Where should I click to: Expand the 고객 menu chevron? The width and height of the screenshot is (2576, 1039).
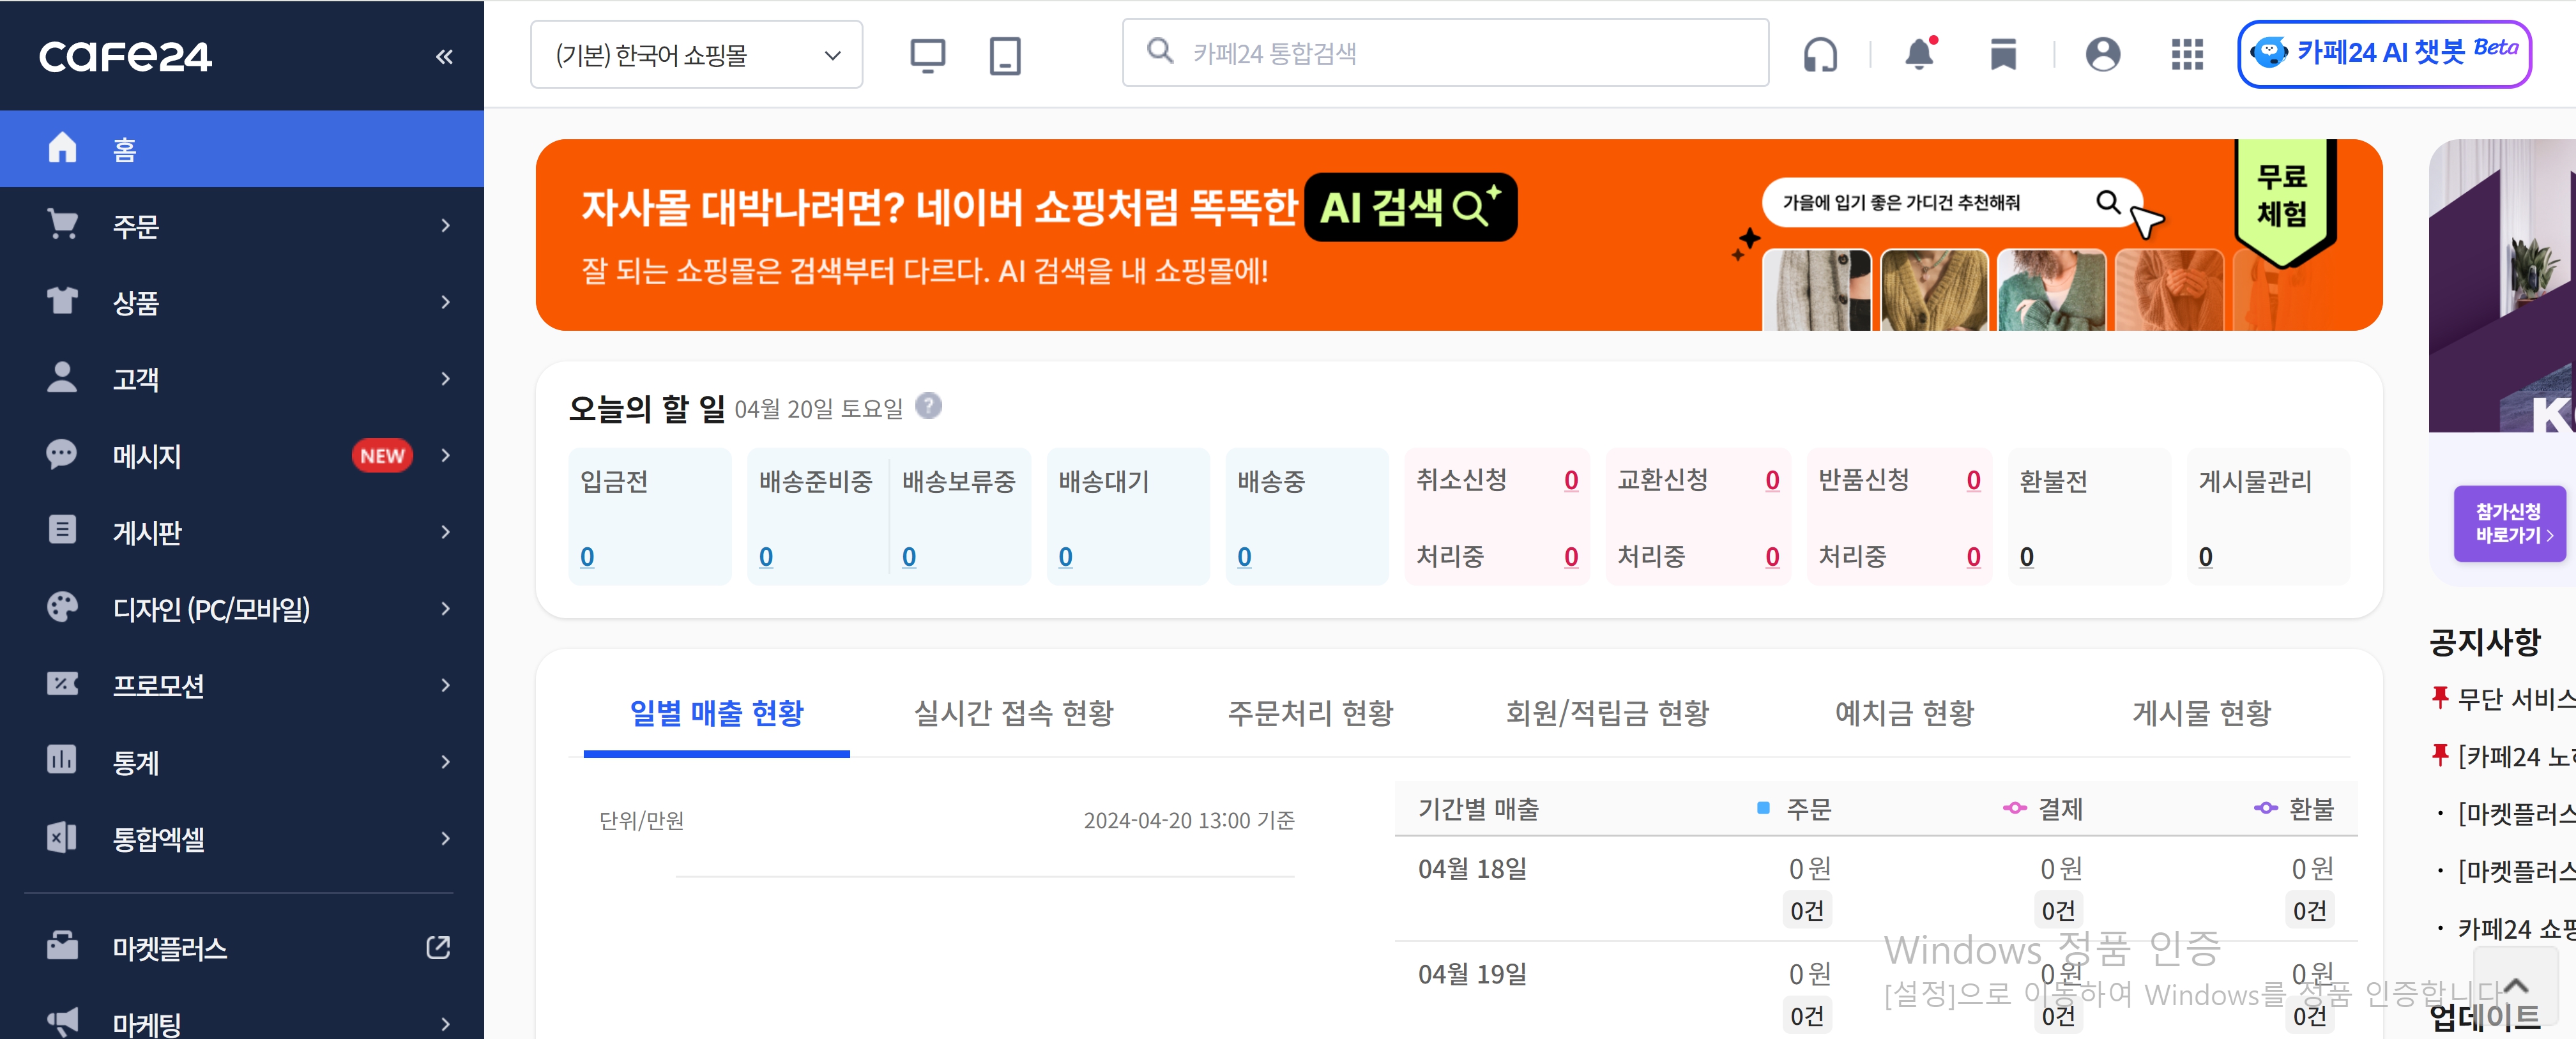445,378
